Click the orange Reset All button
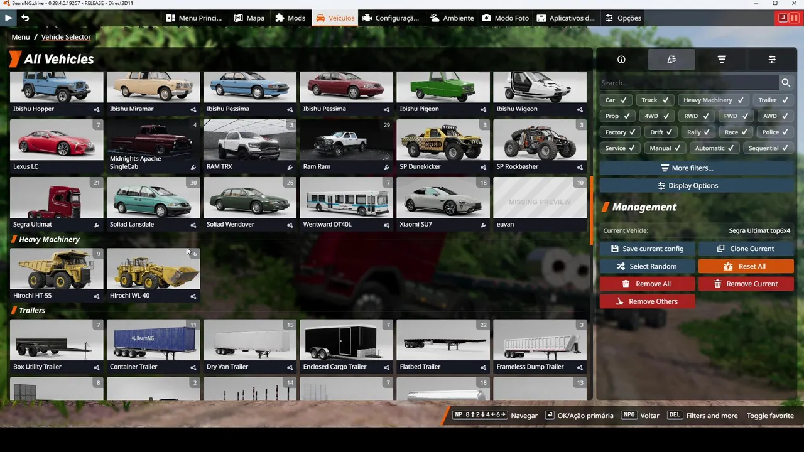Viewport: 804px width, 452px height. (x=746, y=266)
